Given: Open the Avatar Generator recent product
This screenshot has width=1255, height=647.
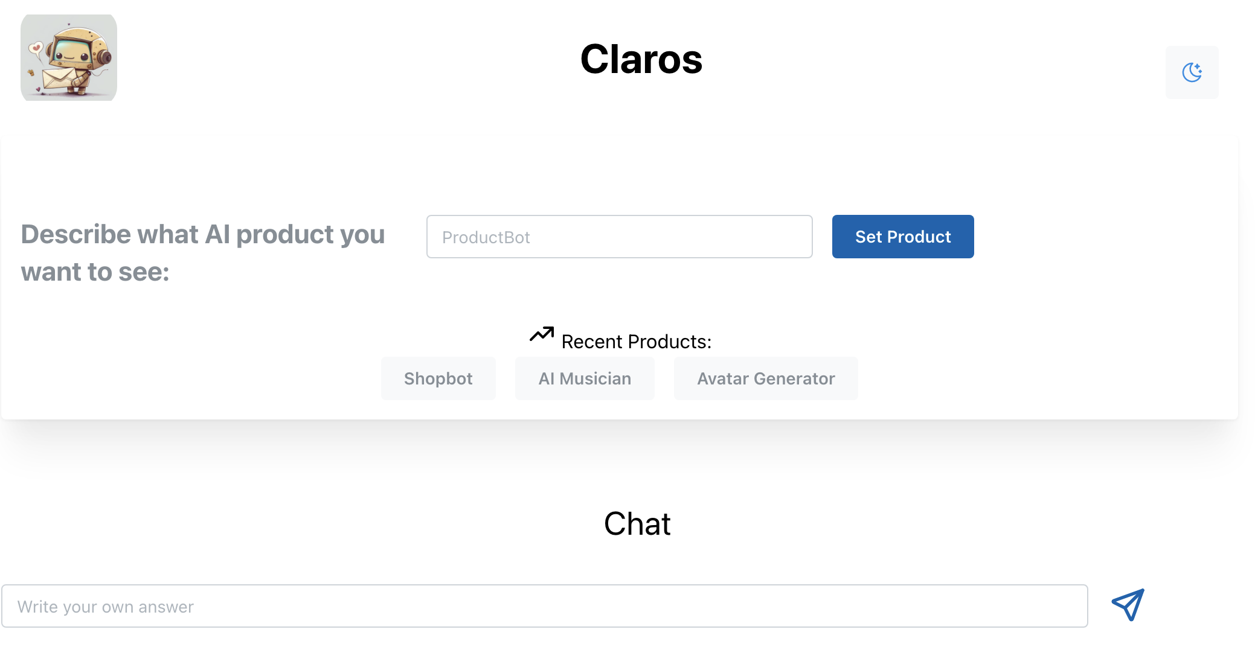Looking at the screenshot, I should pos(765,378).
